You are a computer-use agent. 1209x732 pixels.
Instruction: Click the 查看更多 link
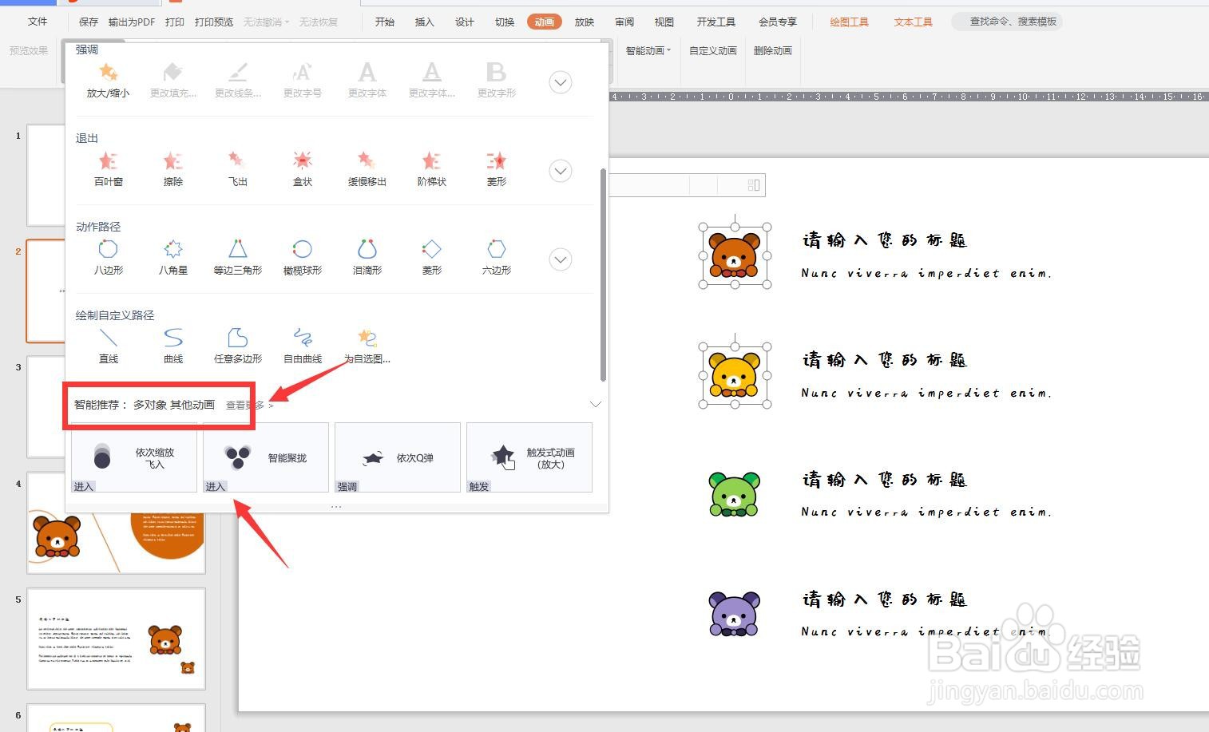(x=249, y=405)
